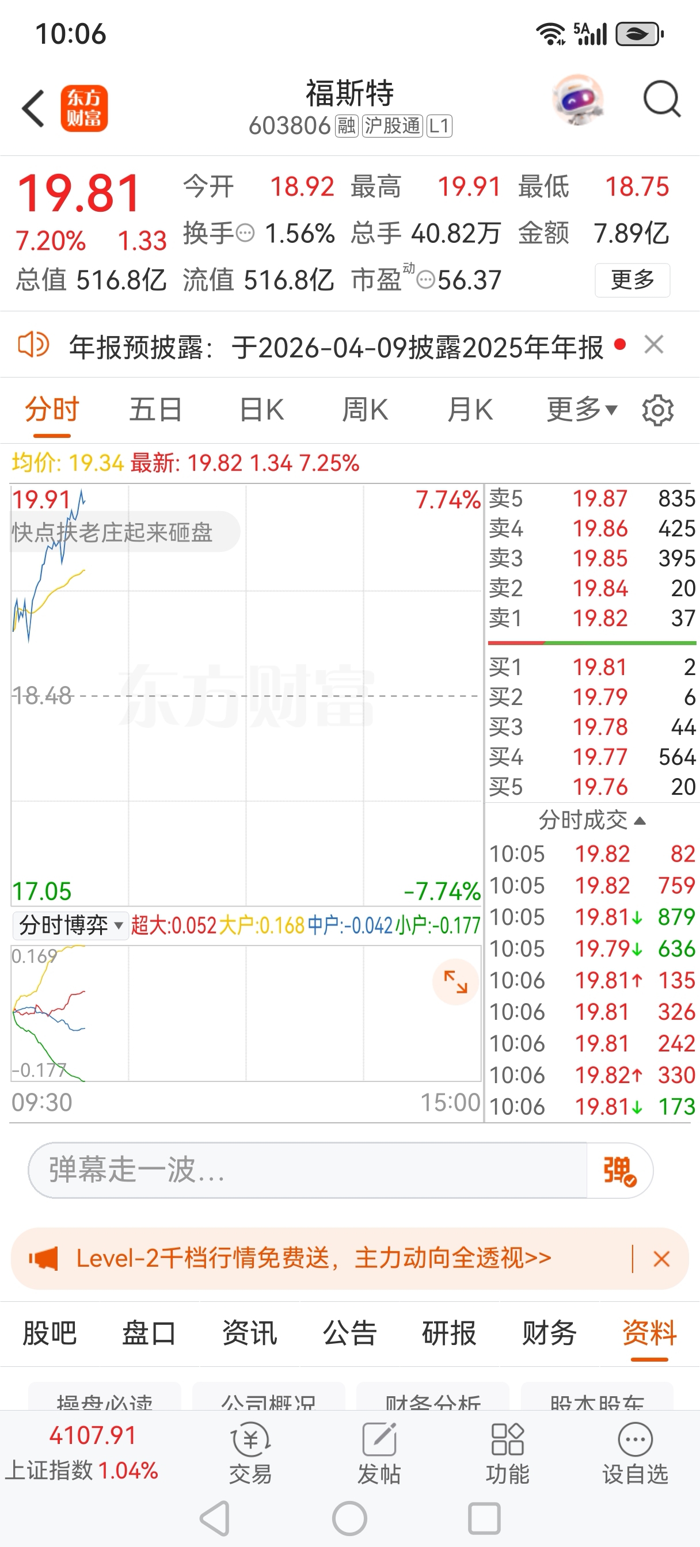Open the 功能 functions icon
The width and height of the screenshot is (700, 1547).
[x=507, y=1452]
